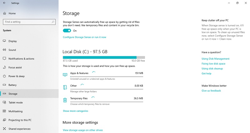
Task: Open Configure Storage Sense or run it now
Action: (84, 37)
